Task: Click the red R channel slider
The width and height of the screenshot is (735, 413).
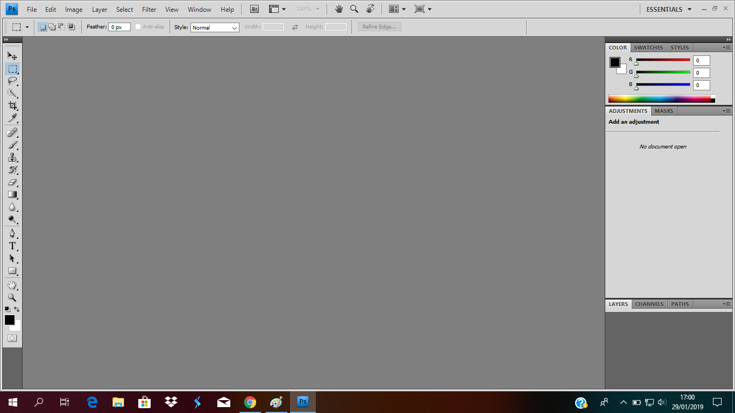Action: point(663,60)
